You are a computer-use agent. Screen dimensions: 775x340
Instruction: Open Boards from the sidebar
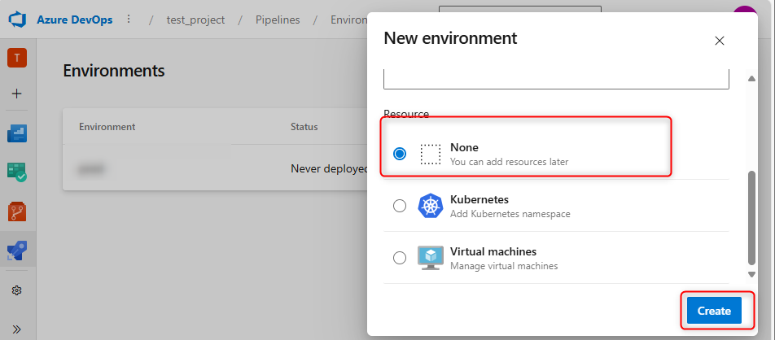[x=17, y=133]
